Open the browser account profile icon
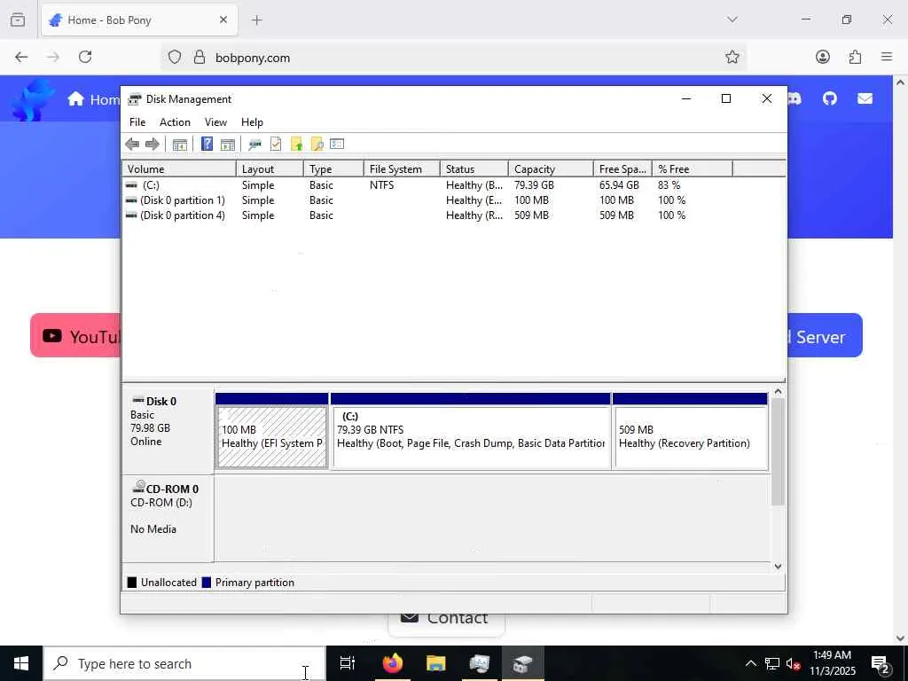Screen dimensions: 908x681 click(x=822, y=58)
